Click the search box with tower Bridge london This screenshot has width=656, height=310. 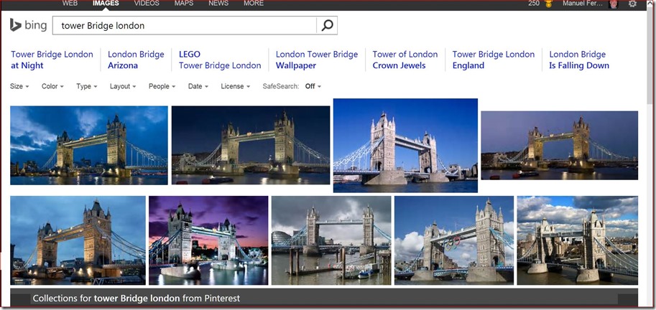point(185,26)
